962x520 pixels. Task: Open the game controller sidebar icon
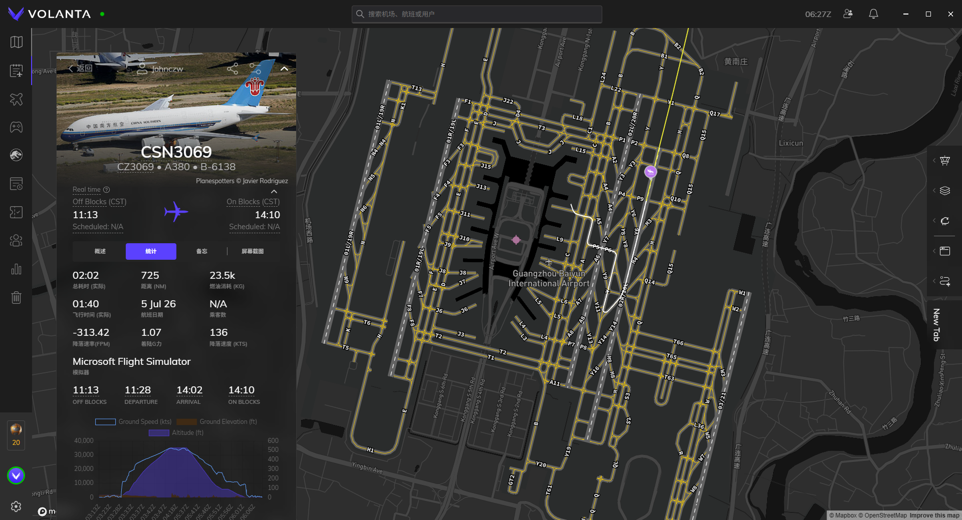point(16,127)
